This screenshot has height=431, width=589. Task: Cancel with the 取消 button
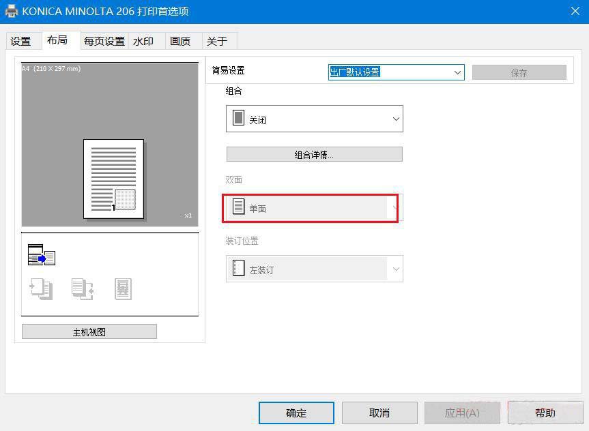(379, 413)
